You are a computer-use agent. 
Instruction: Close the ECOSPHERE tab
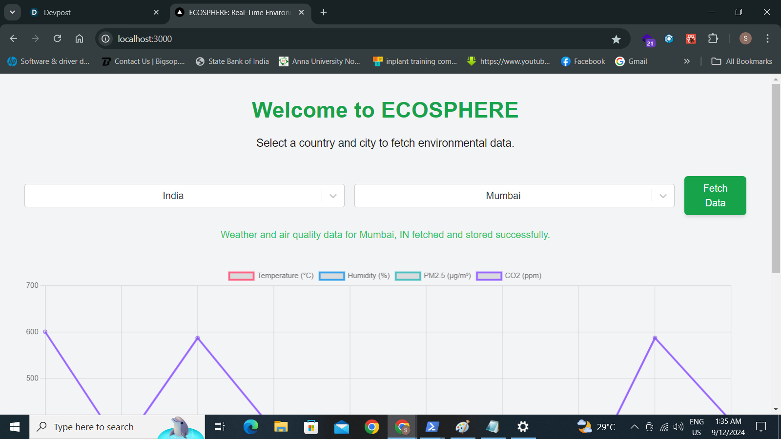coord(301,12)
